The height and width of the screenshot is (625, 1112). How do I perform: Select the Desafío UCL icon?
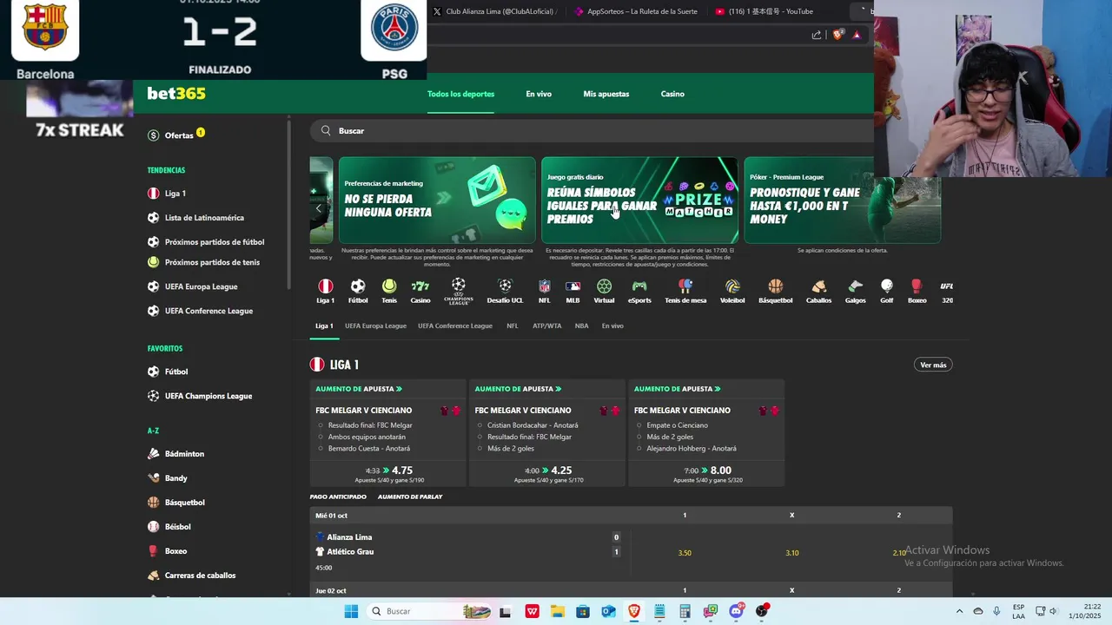click(x=505, y=291)
